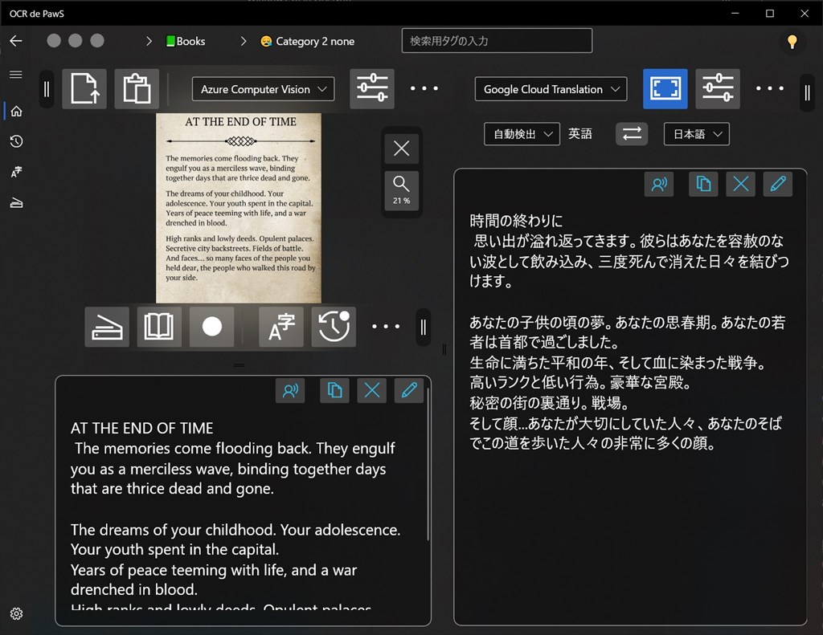The image size is (823, 635).
Task: Change target language from 日本語 dropdown
Action: (696, 134)
